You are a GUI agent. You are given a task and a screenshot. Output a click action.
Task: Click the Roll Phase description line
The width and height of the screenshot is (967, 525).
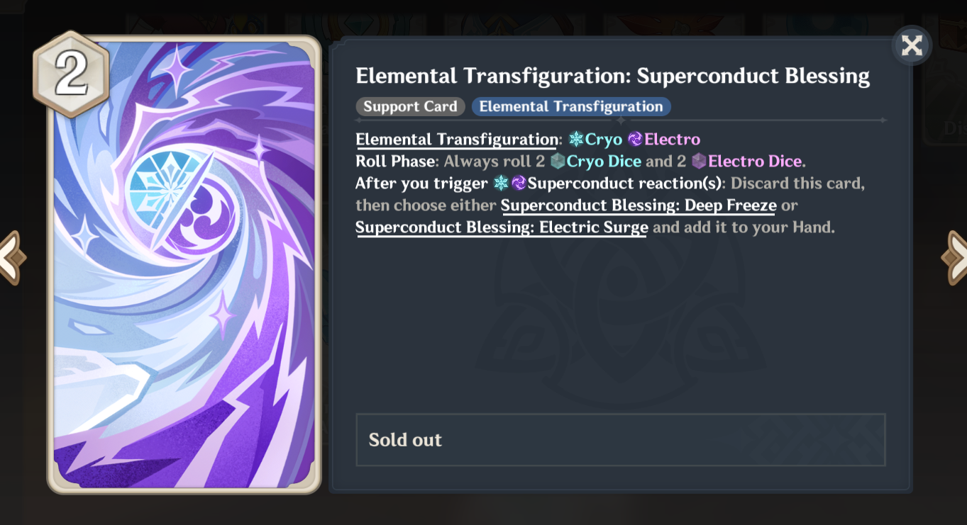pos(580,162)
